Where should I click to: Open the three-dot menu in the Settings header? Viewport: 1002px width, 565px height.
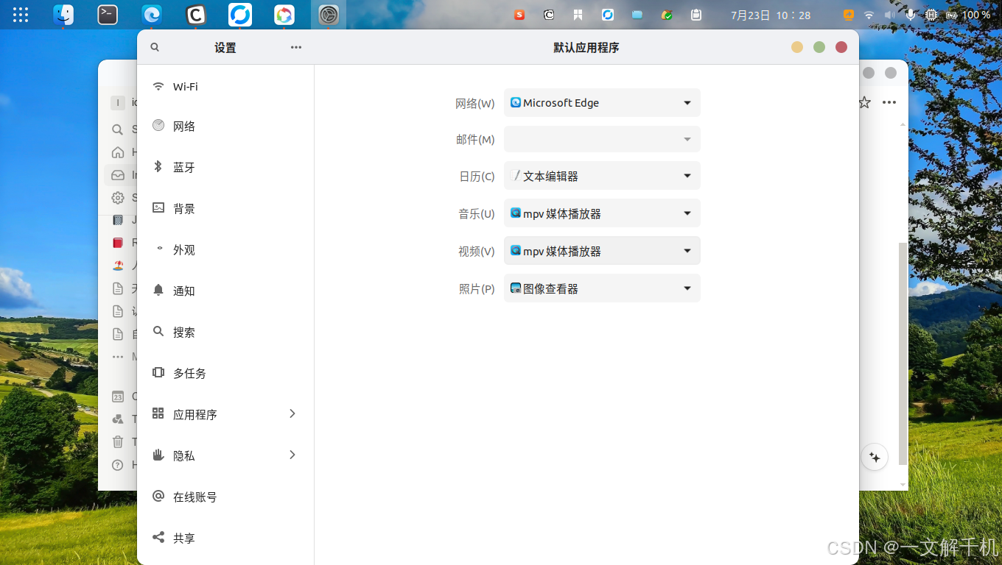point(295,46)
